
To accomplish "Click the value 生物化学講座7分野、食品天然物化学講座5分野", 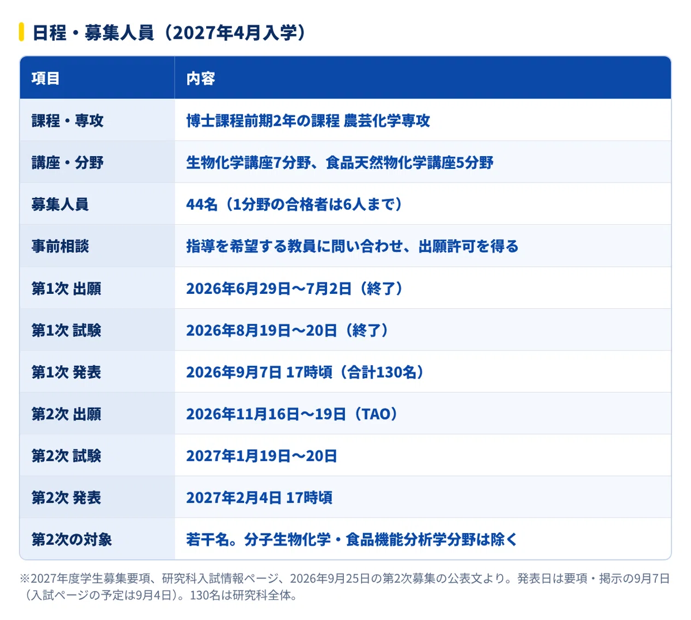I will click(x=340, y=162).
